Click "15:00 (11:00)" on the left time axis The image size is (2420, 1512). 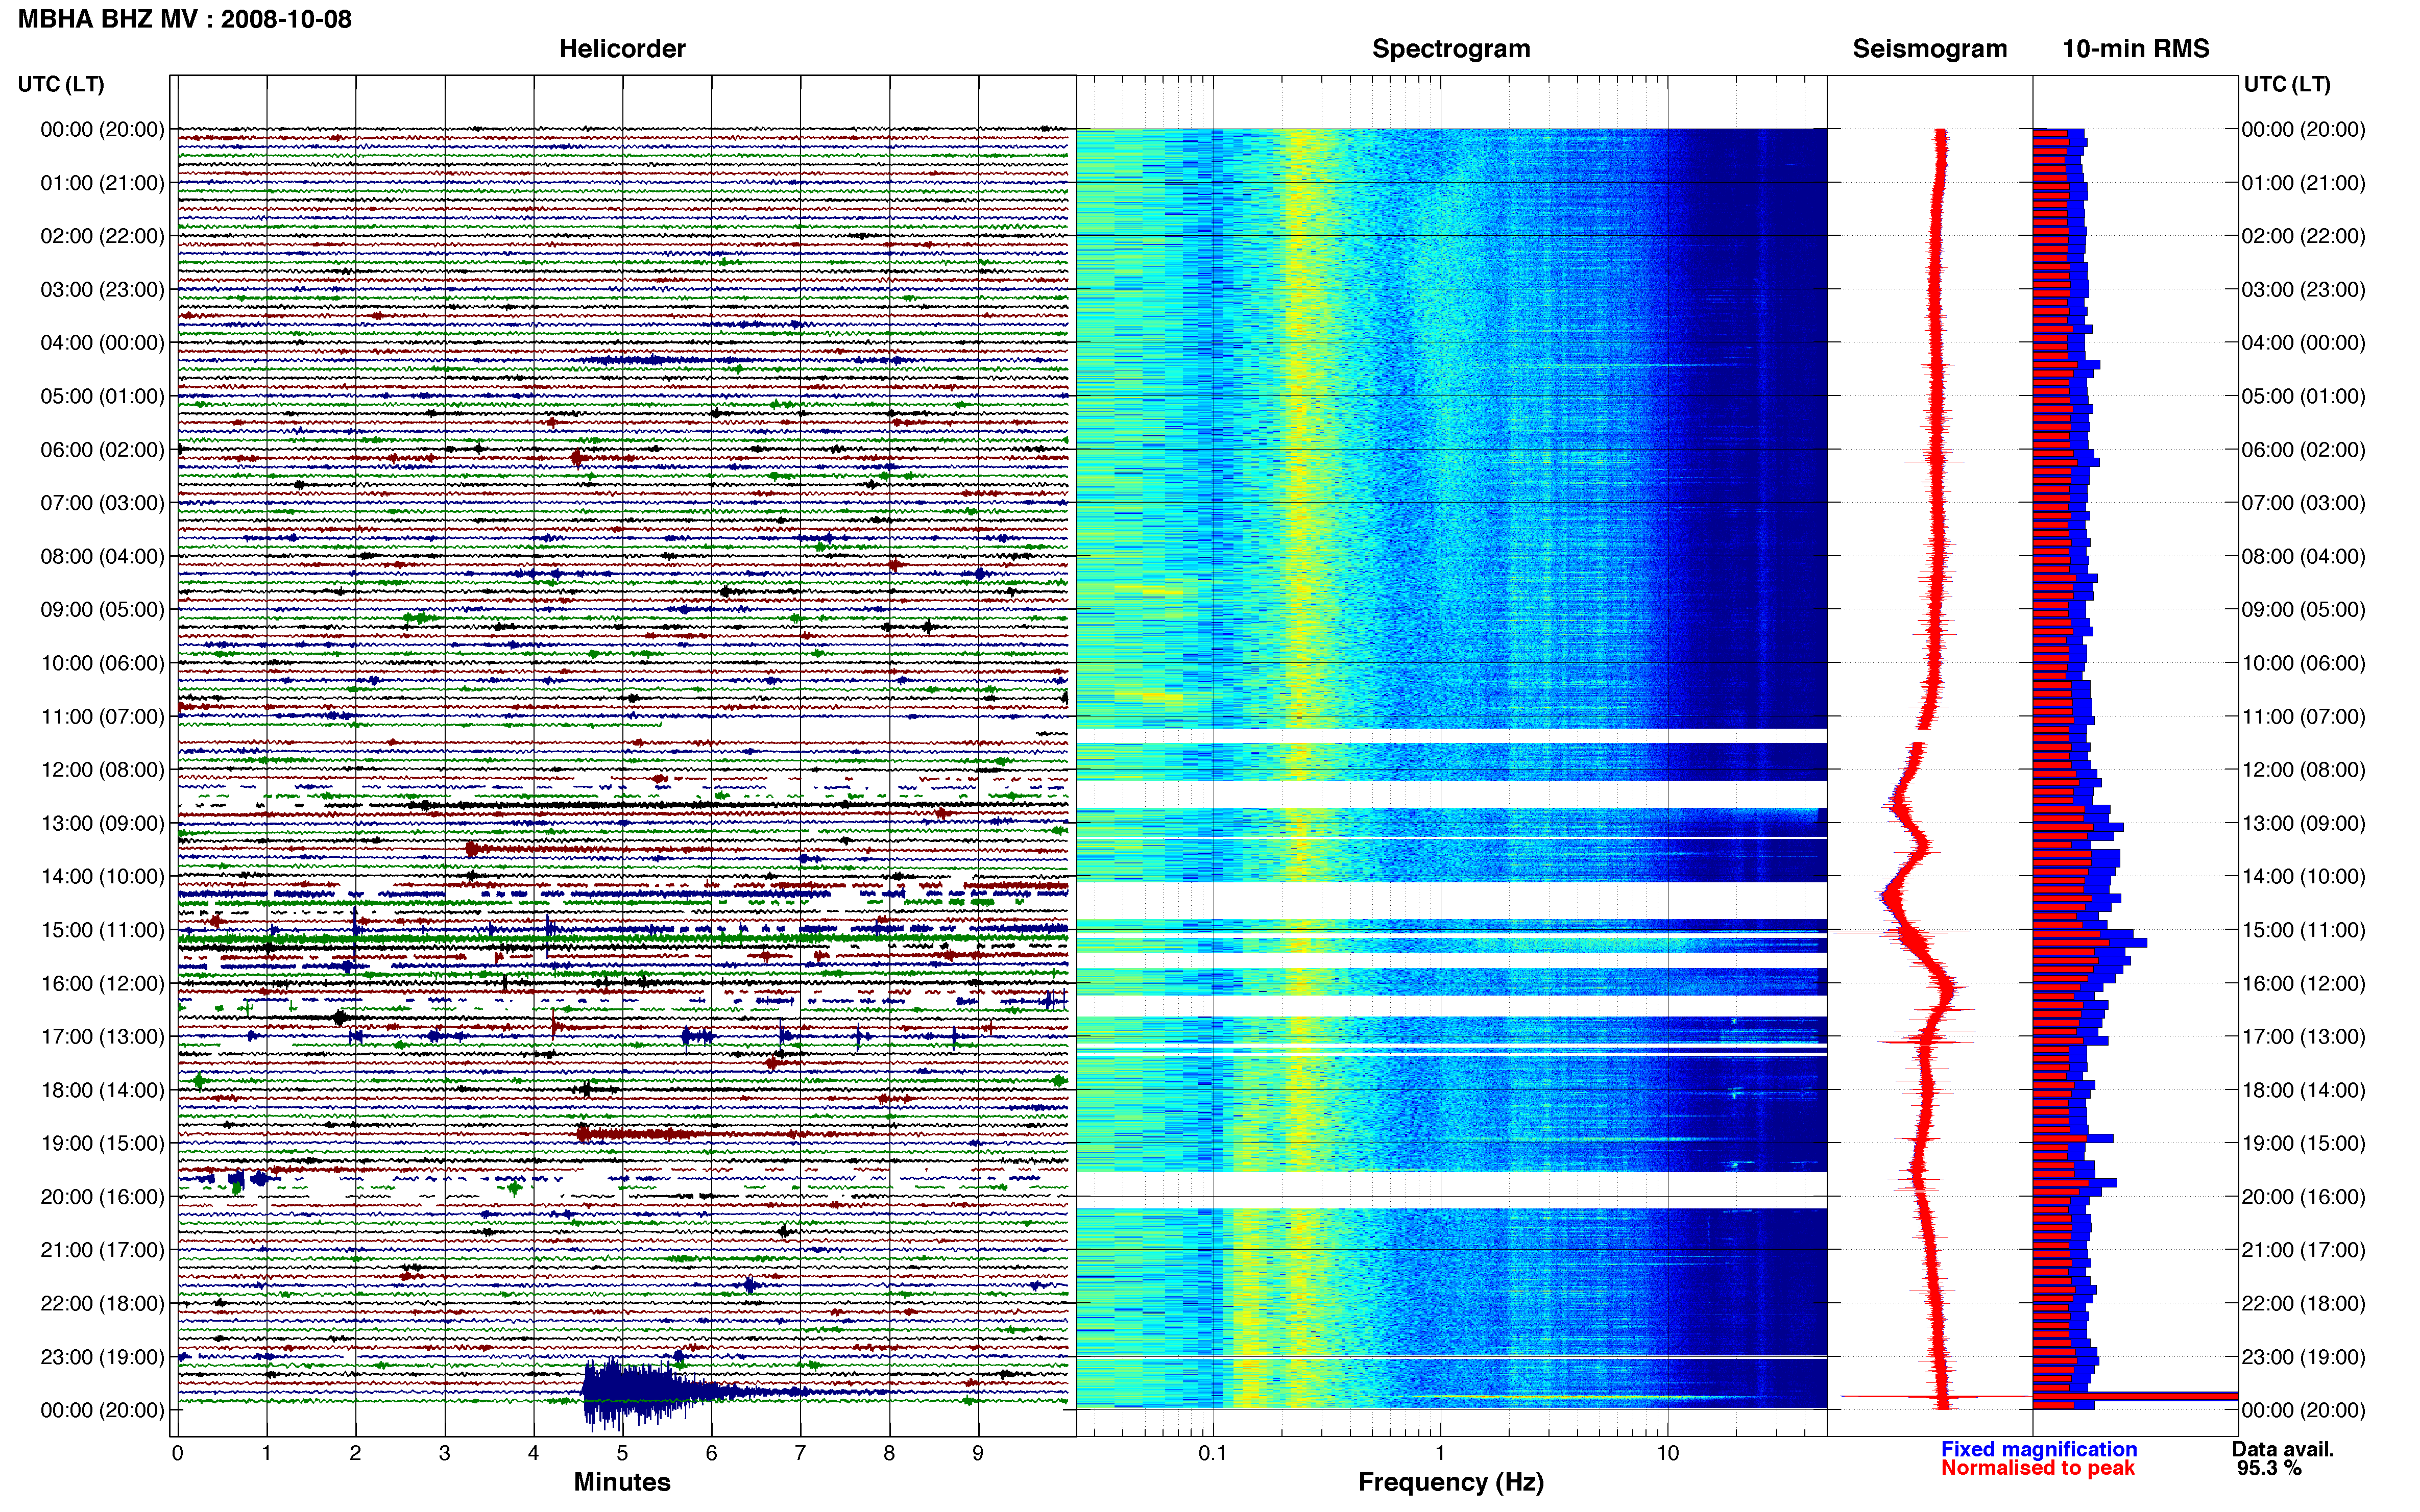[x=102, y=930]
